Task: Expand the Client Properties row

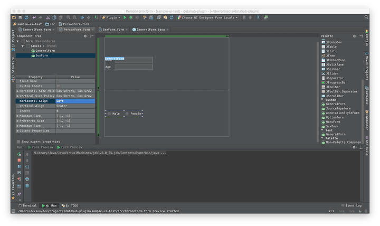Action: click(17, 131)
